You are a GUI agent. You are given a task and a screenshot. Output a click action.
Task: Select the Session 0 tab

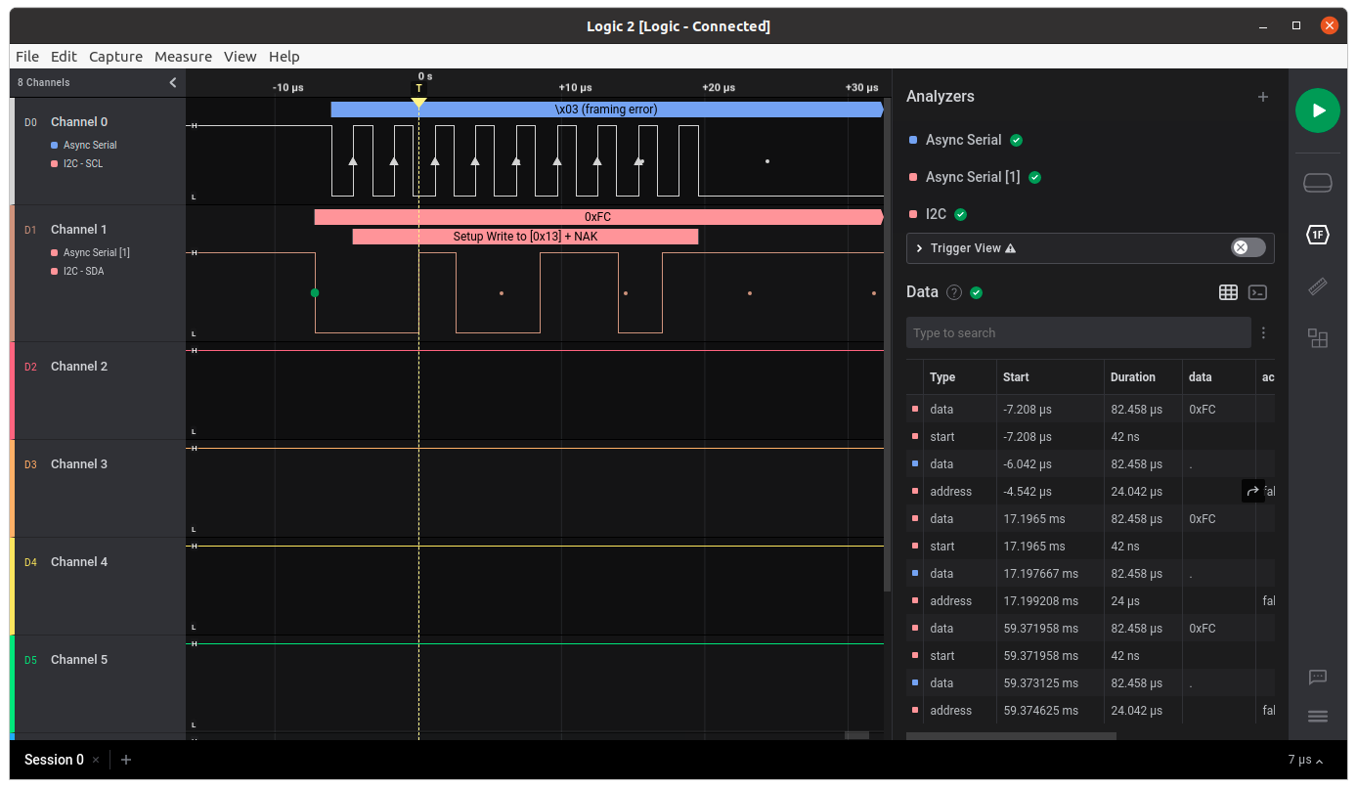[55, 760]
